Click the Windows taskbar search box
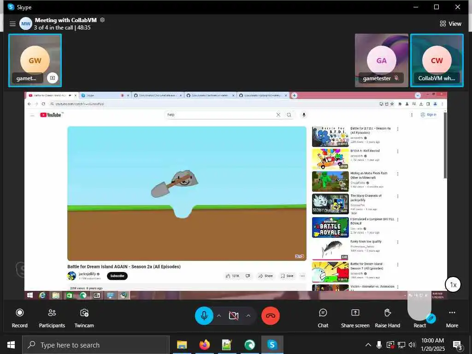This screenshot has width=472, height=354. [x=96, y=345]
